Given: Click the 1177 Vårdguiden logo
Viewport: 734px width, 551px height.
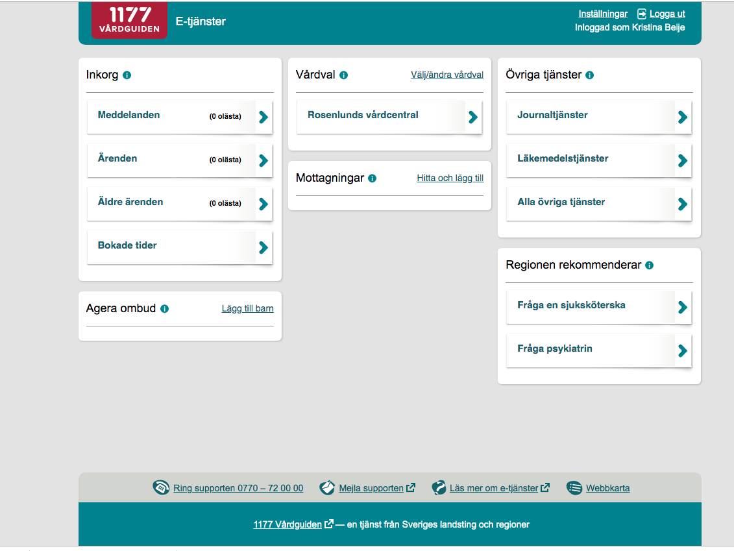Looking at the screenshot, I should point(129,21).
